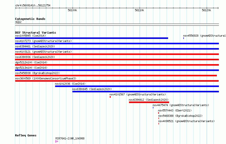Select the nsv6380936 (Sedlazeck2020) label
The width and height of the screenshot is (226, 144).
click(35, 57)
